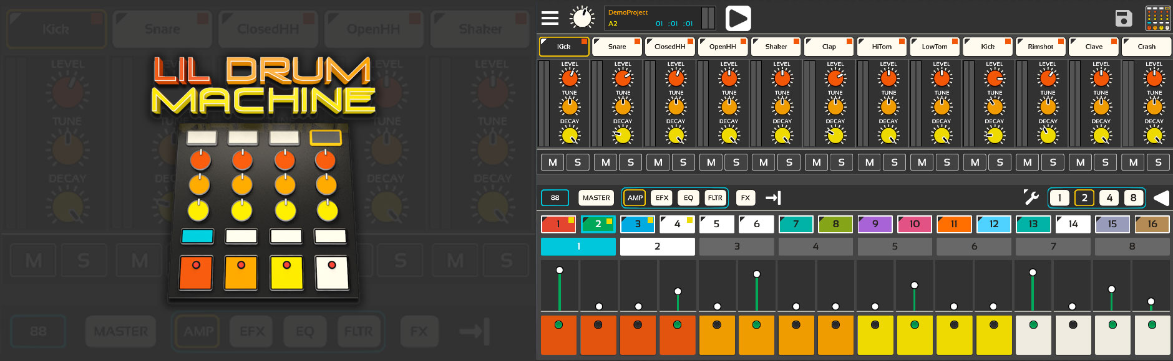Click the white left-pointing triangle icon
The height and width of the screenshot is (361, 1173).
(1161, 198)
